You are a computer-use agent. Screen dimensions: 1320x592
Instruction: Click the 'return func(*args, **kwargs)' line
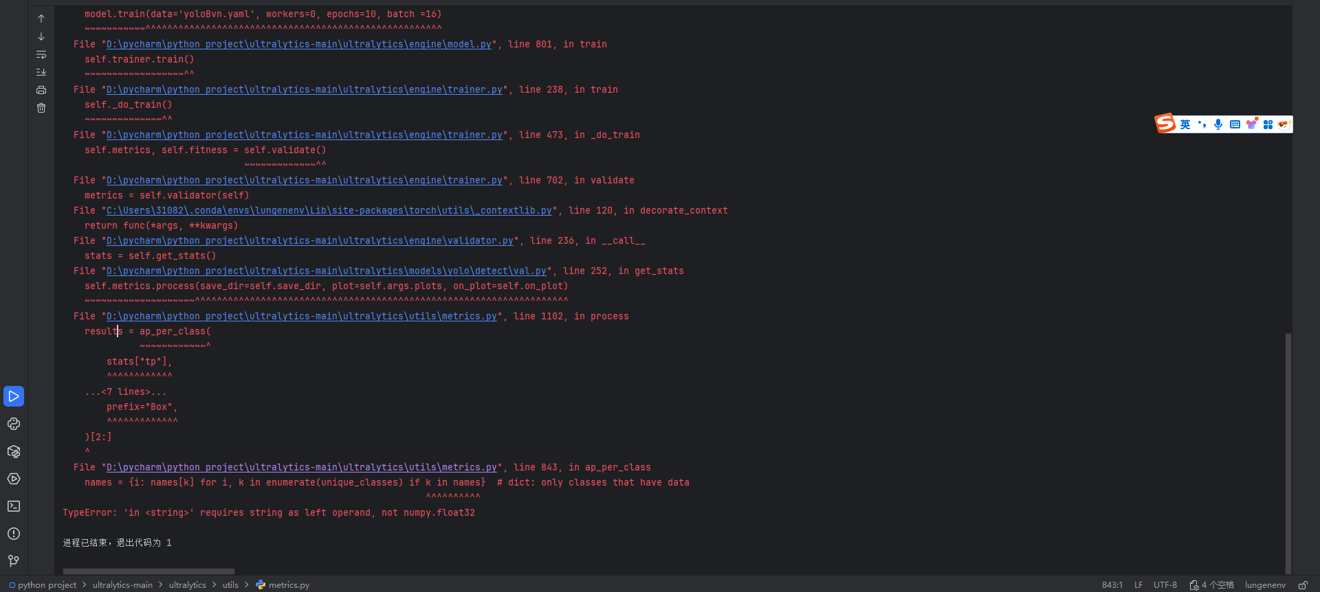coord(162,225)
